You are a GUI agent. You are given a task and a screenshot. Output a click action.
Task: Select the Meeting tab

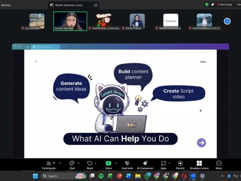click(6, 5)
